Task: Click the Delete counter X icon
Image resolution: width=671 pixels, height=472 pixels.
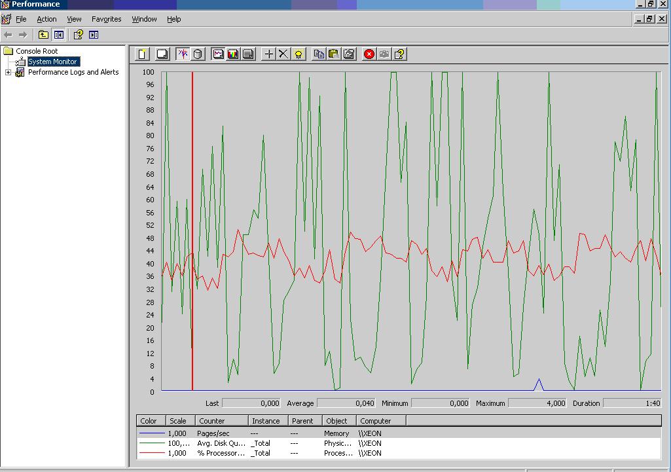Action: point(283,54)
